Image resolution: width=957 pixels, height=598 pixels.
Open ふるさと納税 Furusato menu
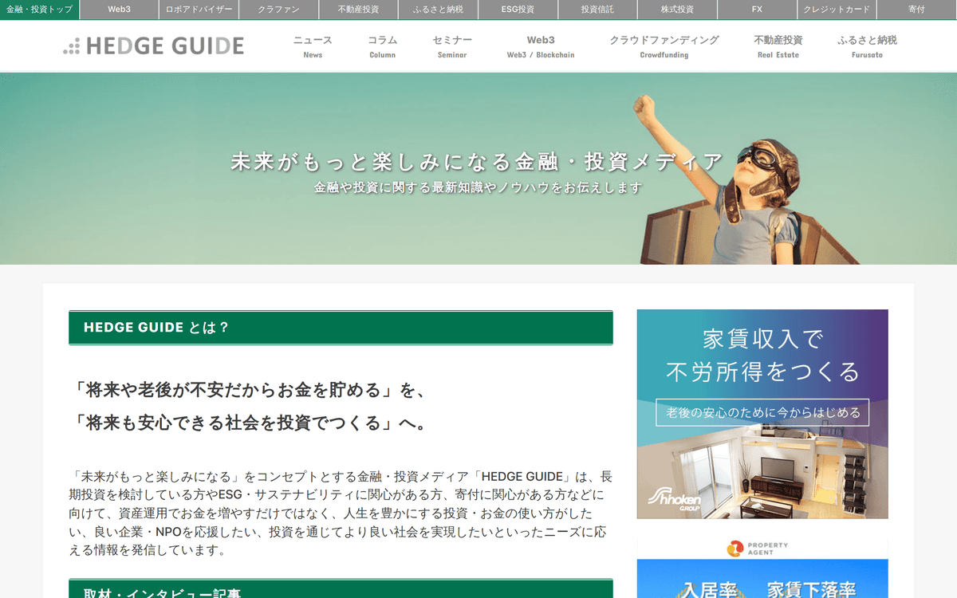coord(867,46)
